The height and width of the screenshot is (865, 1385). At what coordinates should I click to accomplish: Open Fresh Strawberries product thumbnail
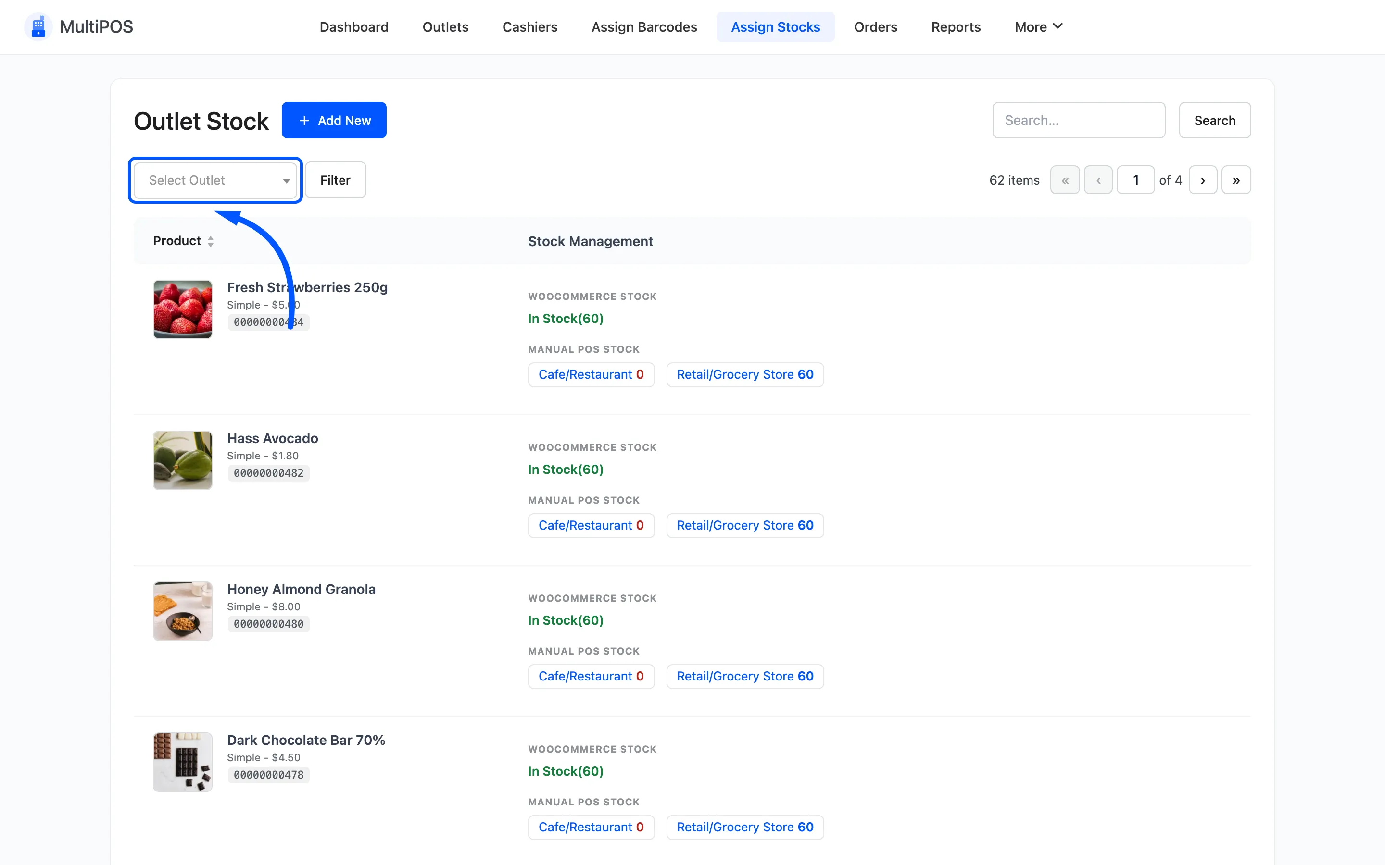tap(182, 309)
